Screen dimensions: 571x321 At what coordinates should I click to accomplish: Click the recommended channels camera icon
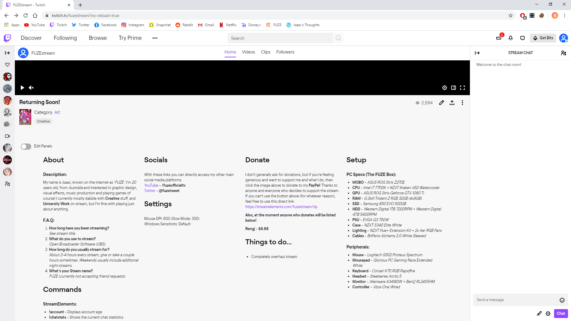(7, 136)
